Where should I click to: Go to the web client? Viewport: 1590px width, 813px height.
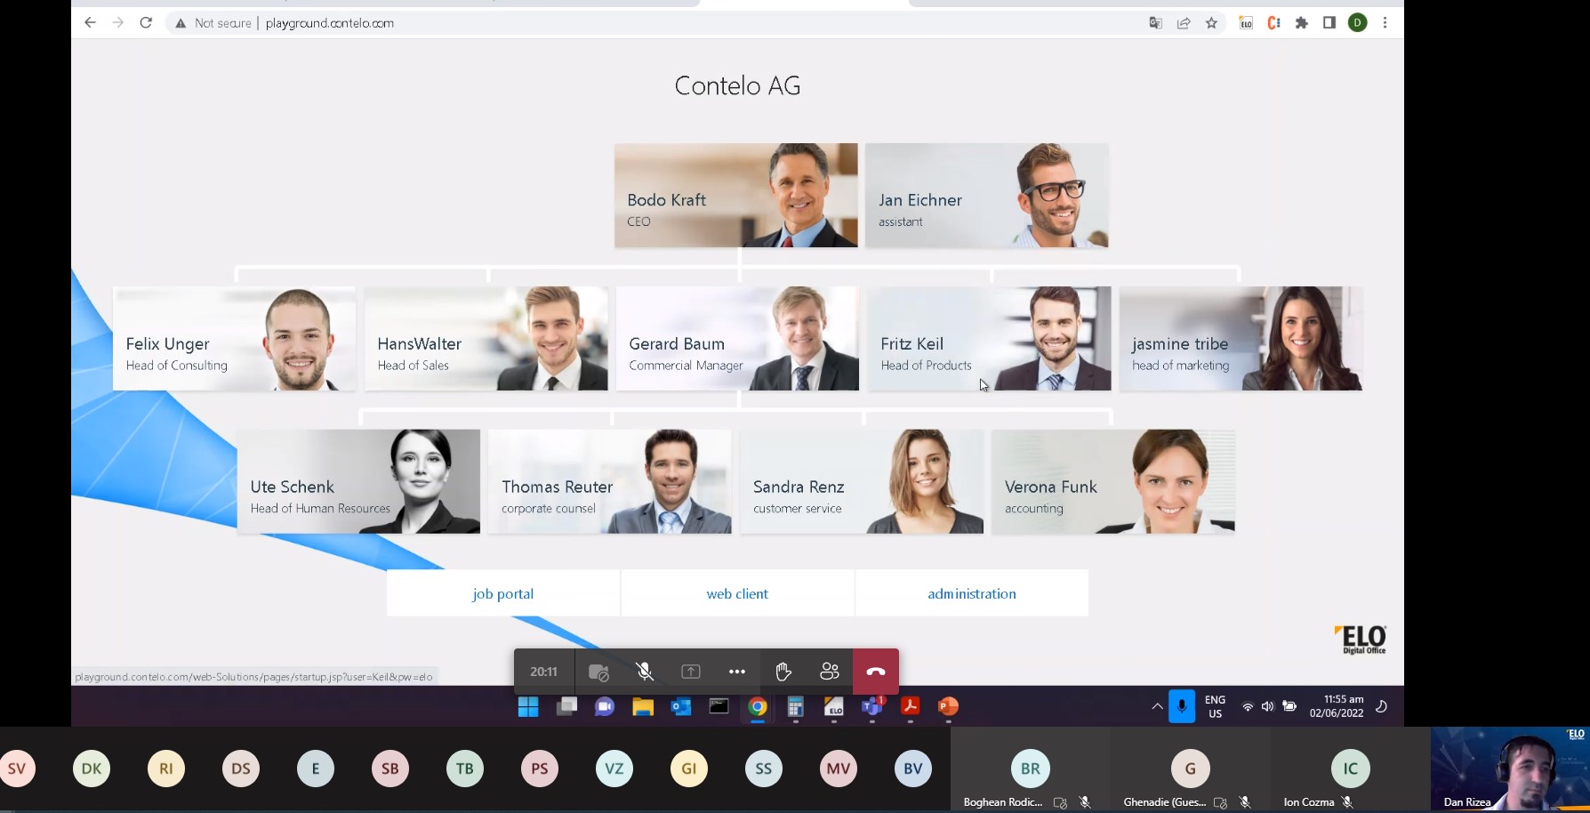click(x=737, y=593)
